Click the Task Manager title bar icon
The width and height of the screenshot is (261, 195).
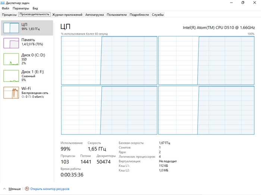pyautogui.click(x=3, y=3)
